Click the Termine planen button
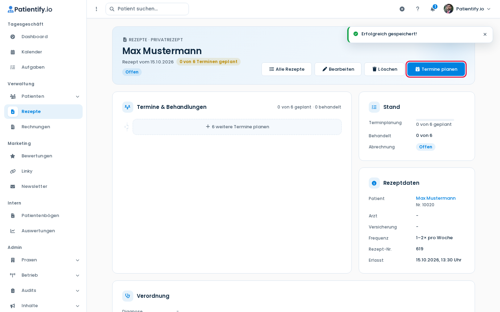Screen dimensions: 500x312 click(436, 69)
